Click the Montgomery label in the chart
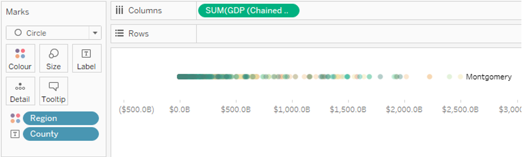 pos(488,77)
